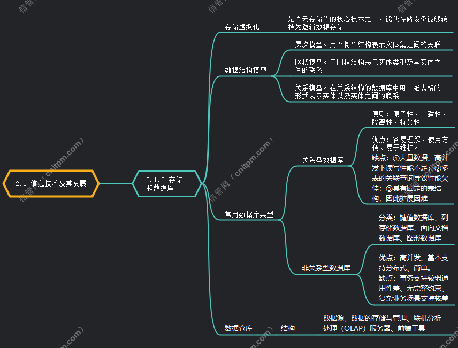This screenshot has height=348, width=458.
Task: Click the 分类：键值数据库 leaf node
Action: (x=413, y=228)
